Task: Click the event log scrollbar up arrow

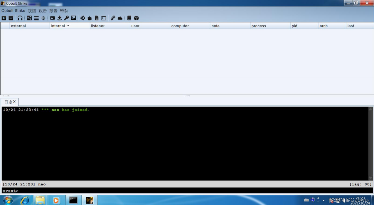Action: click(x=370, y=109)
